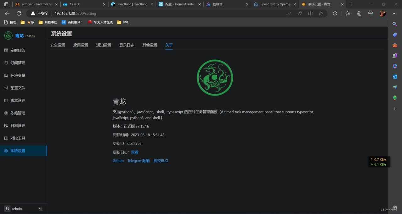Switch to the 登录日志 tab

click(127, 45)
